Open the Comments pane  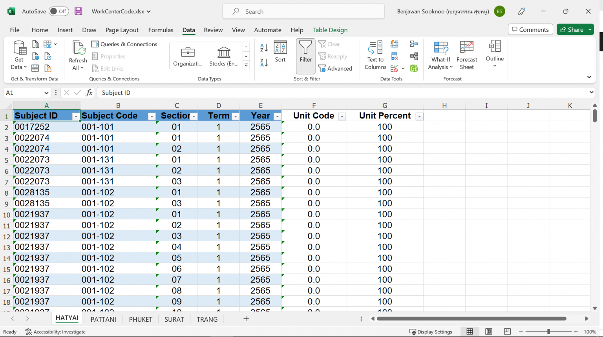coord(530,29)
